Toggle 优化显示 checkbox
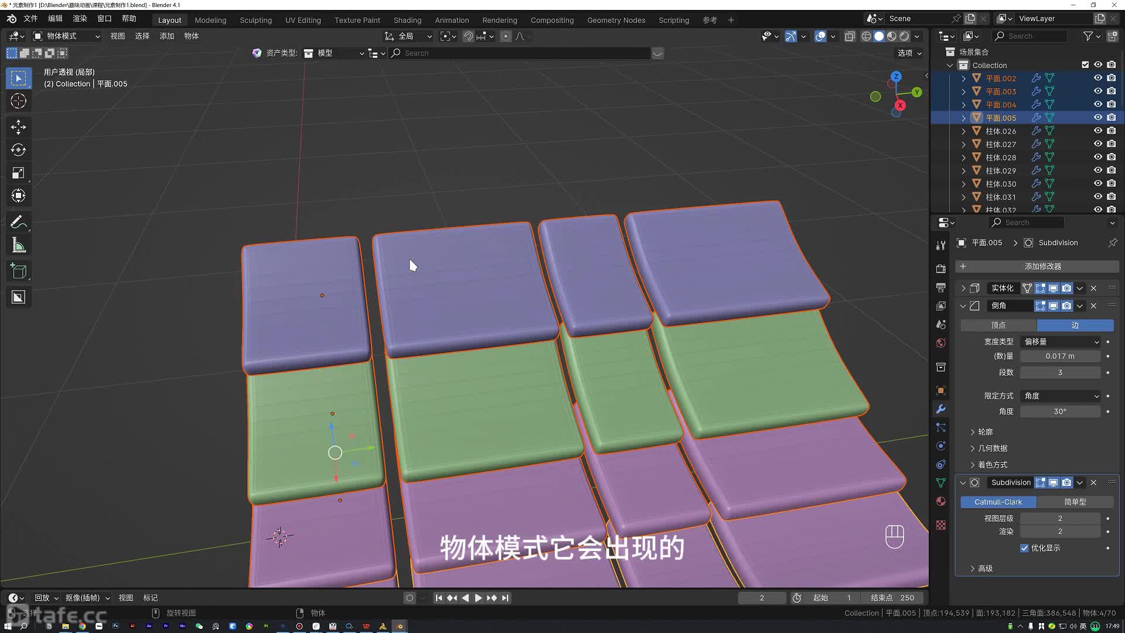1125x633 pixels. pos(1024,548)
